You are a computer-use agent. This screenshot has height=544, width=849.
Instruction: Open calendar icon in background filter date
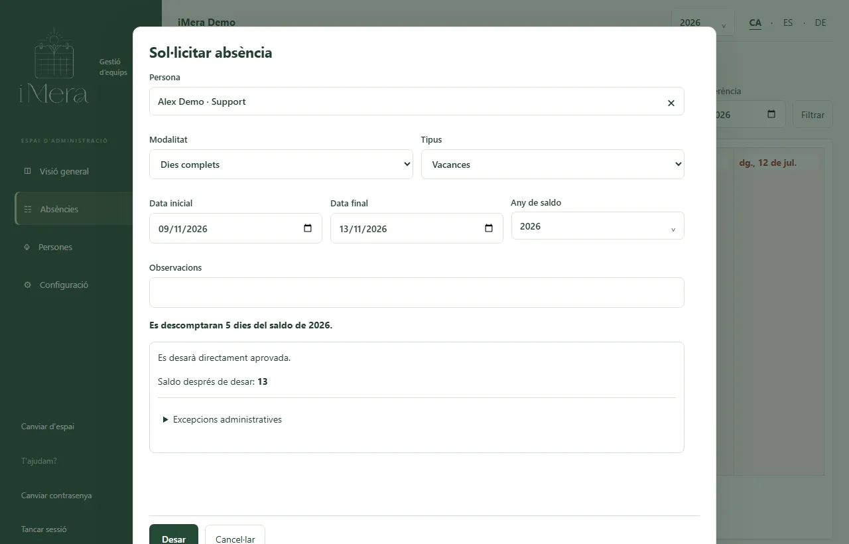tap(771, 114)
